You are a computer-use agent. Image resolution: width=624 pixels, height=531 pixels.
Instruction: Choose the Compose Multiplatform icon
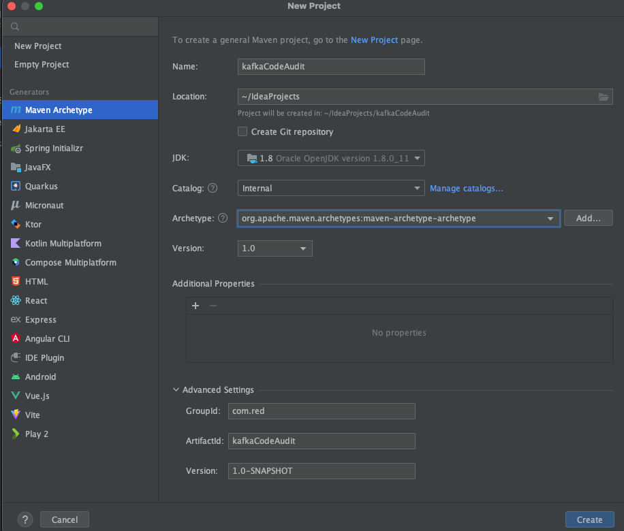16,263
